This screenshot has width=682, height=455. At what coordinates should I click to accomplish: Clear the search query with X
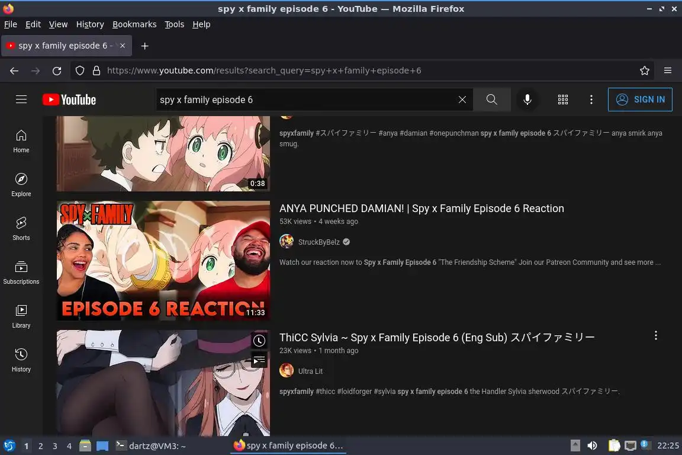coord(462,100)
